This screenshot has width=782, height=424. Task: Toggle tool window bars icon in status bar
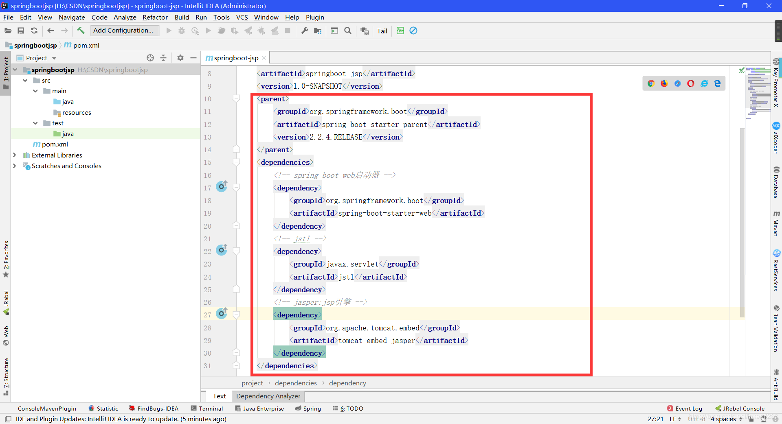point(8,419)
